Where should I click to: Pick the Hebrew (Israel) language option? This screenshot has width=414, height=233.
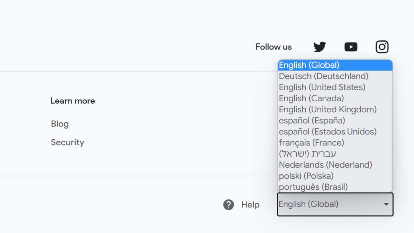(x=335, y=153)
